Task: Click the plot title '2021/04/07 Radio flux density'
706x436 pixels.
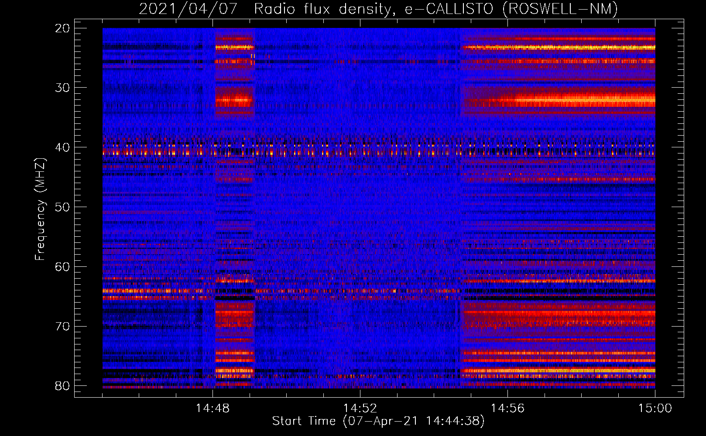Action: (265, 9)
